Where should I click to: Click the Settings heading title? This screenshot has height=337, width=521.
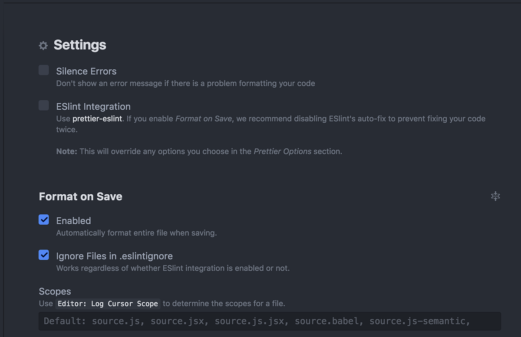coord(80,45)
